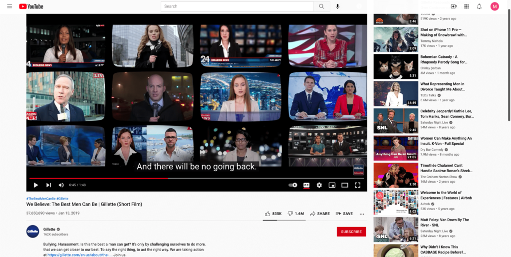Go to the YouTube home logo

point(31,6)
